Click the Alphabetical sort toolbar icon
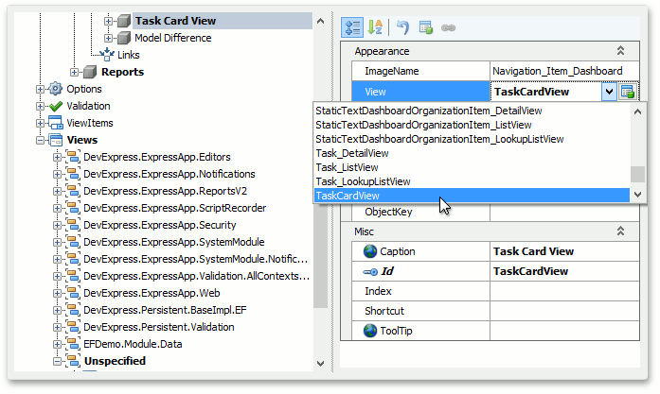660x394 pixels. coord(375,27)
